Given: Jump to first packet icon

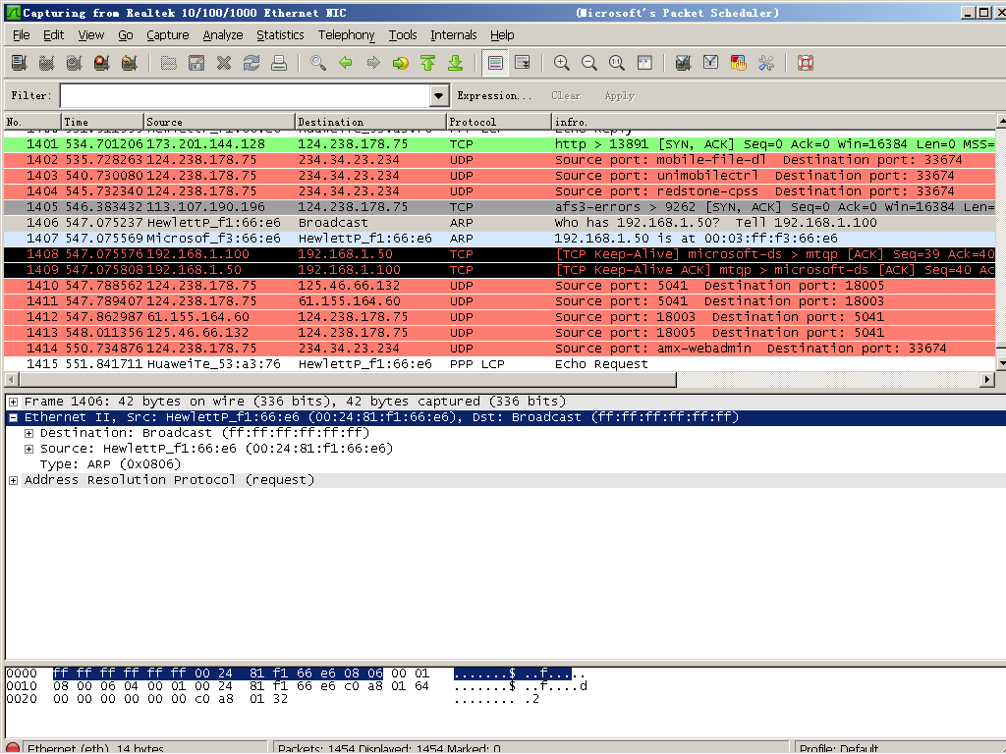Looking at the screenshot, I should point(428,63).
